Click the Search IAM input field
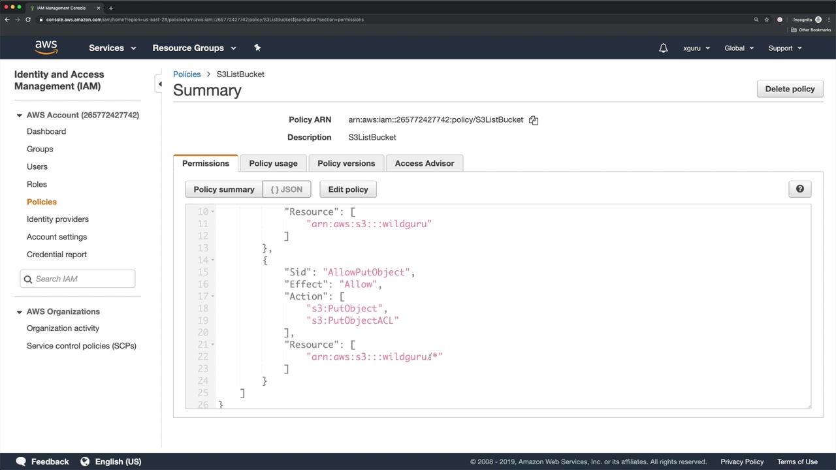The image size is (836, 470). 84,279
